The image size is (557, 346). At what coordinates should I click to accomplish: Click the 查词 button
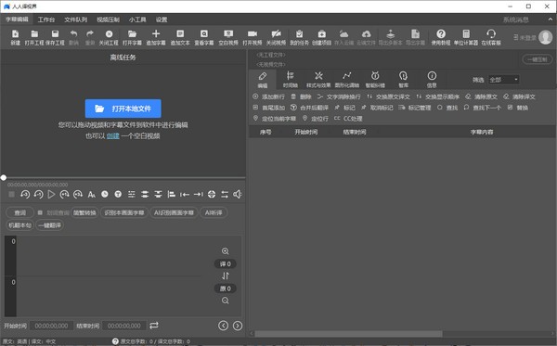click(19, 212)
